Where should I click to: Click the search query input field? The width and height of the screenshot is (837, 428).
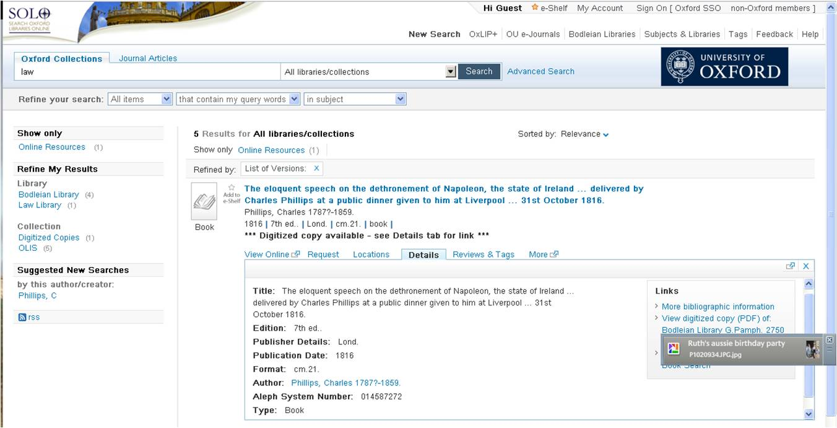click(149, 72)
